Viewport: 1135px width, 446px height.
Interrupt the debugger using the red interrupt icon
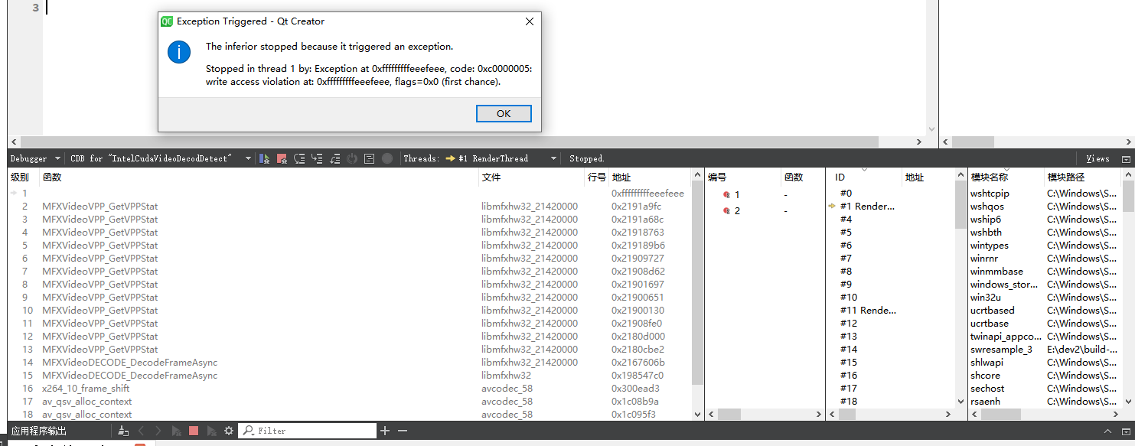[x=282, y=158]
